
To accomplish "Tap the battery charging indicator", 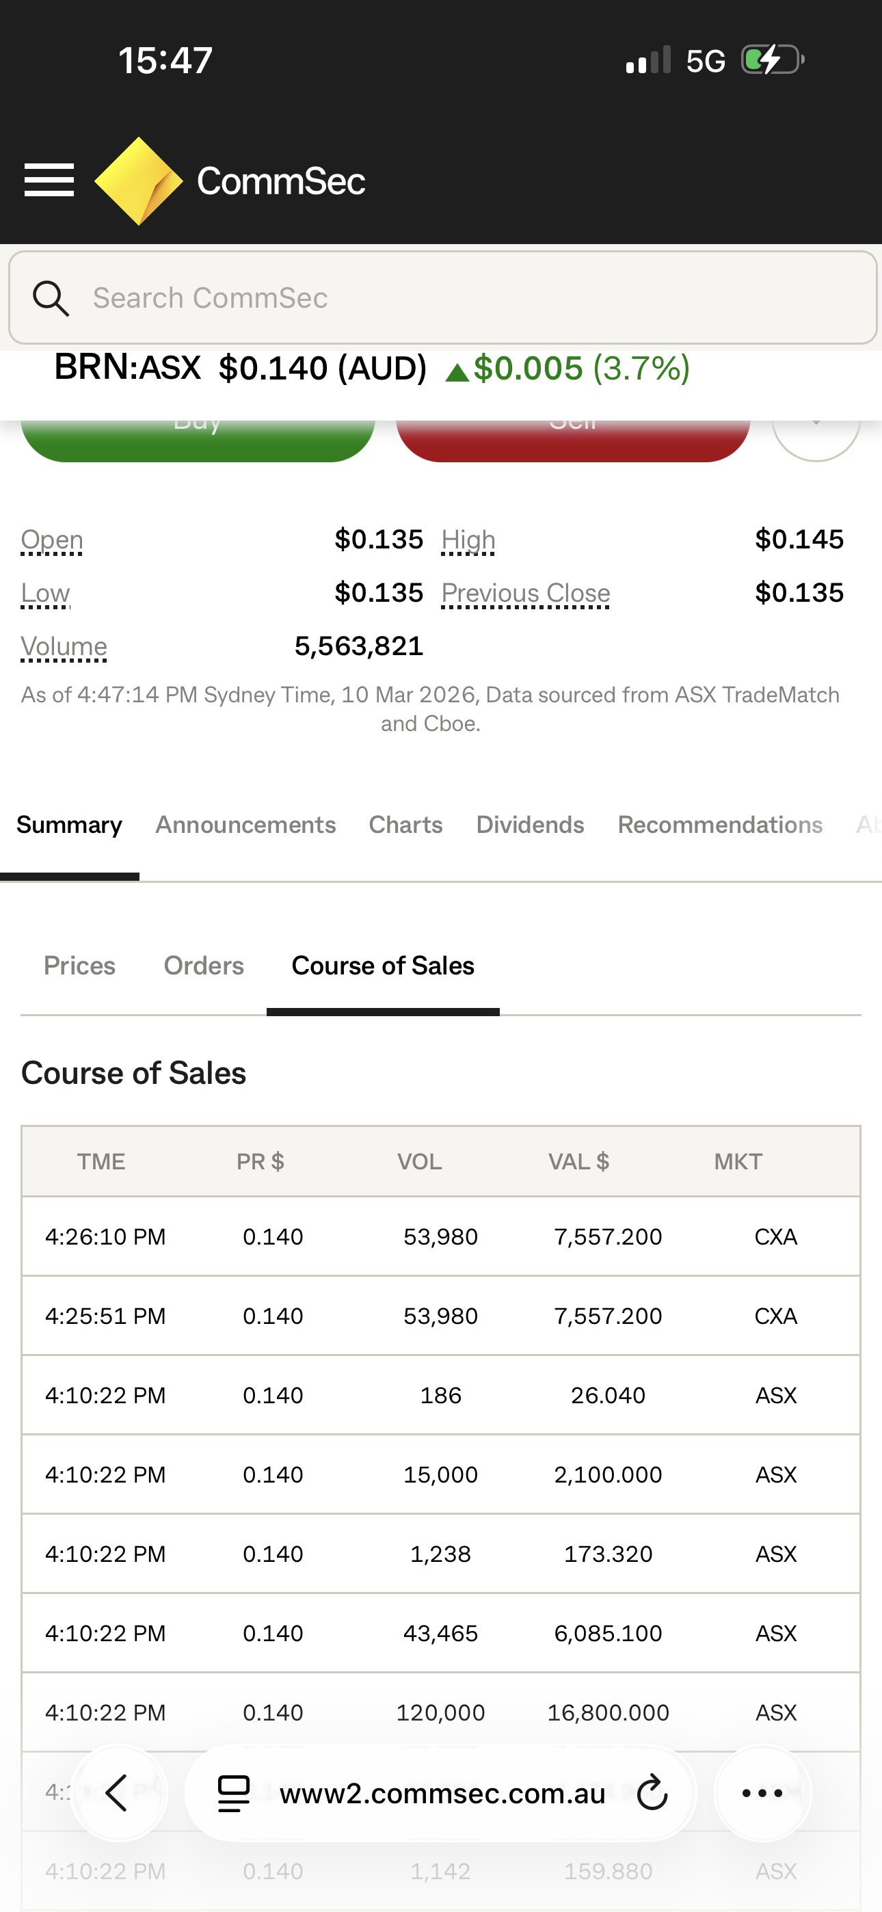I will click(x=772, y=60).
